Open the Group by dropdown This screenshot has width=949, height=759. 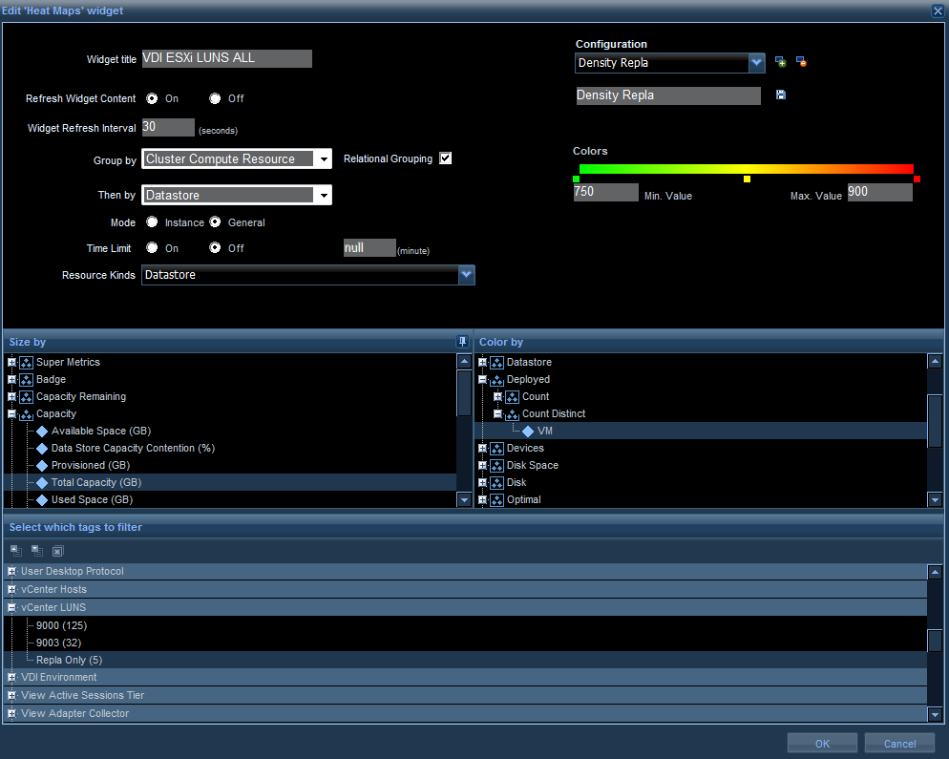[x=324, y=159]
